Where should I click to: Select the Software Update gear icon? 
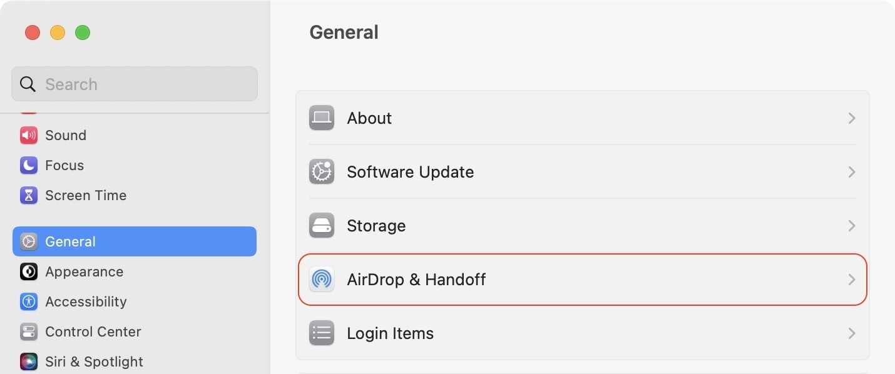(x=321, y=172)
